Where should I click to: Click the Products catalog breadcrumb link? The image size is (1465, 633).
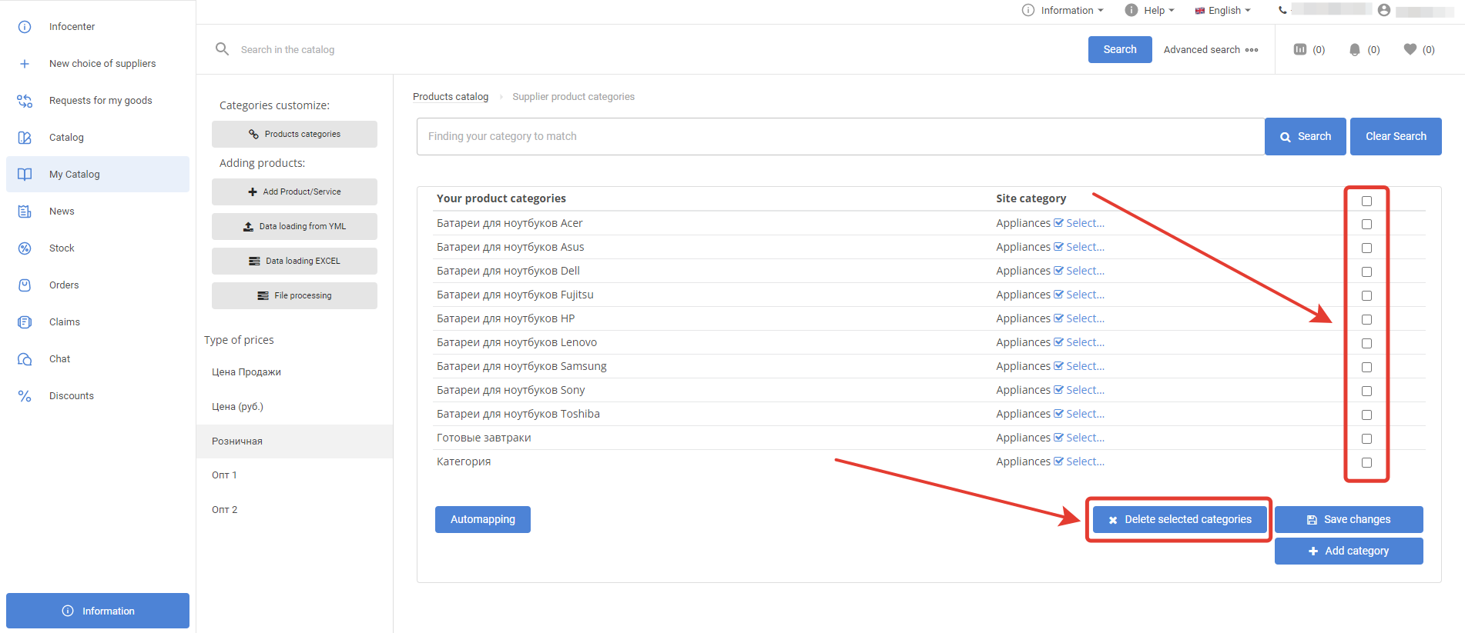[451, 97]
